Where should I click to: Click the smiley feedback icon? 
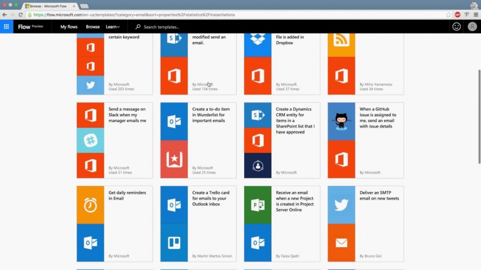[456, 27]
